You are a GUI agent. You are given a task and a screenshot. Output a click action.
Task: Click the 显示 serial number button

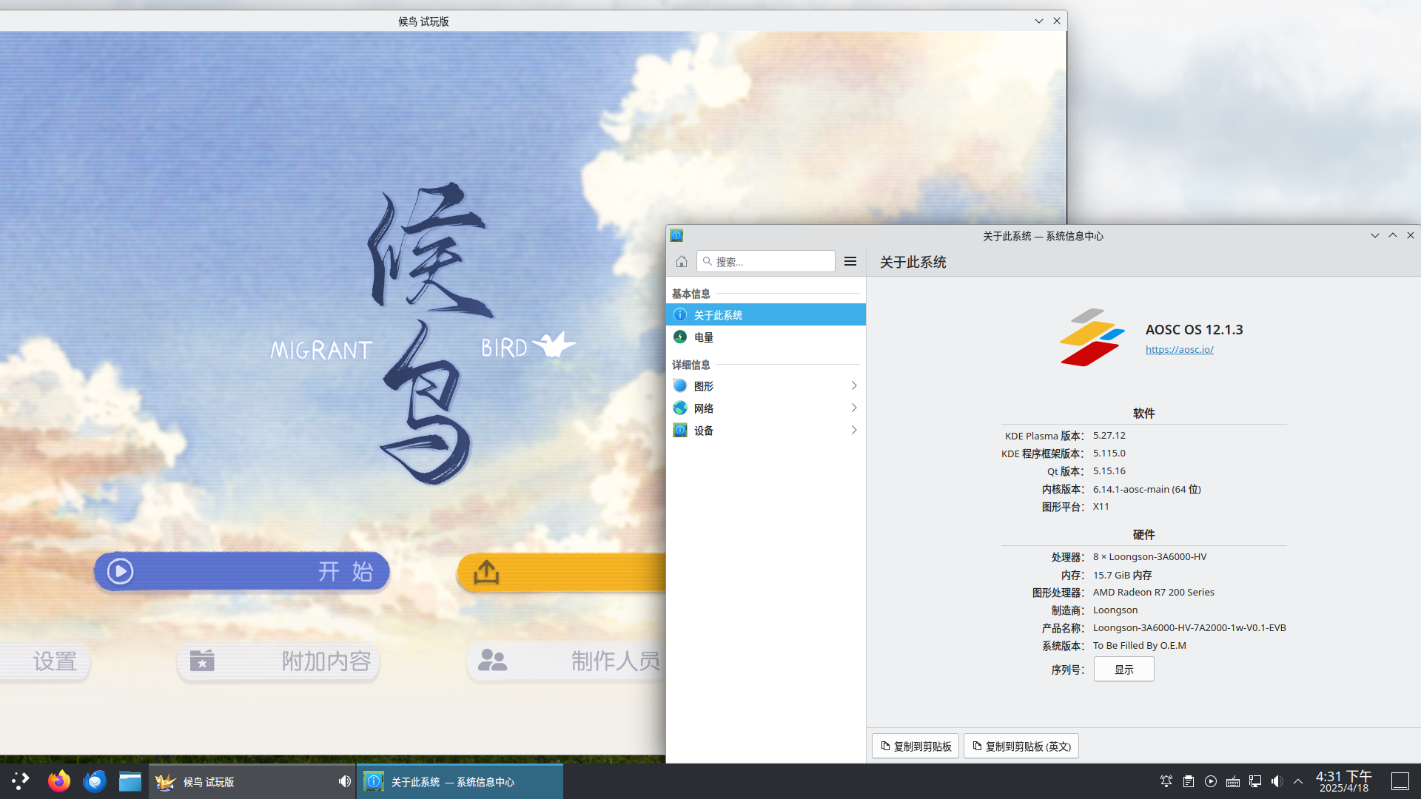click(x=1123, y=670)
